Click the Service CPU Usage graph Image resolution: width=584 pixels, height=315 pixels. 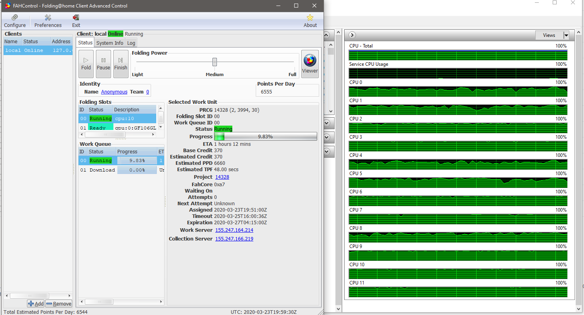click(x=458, y=73)
